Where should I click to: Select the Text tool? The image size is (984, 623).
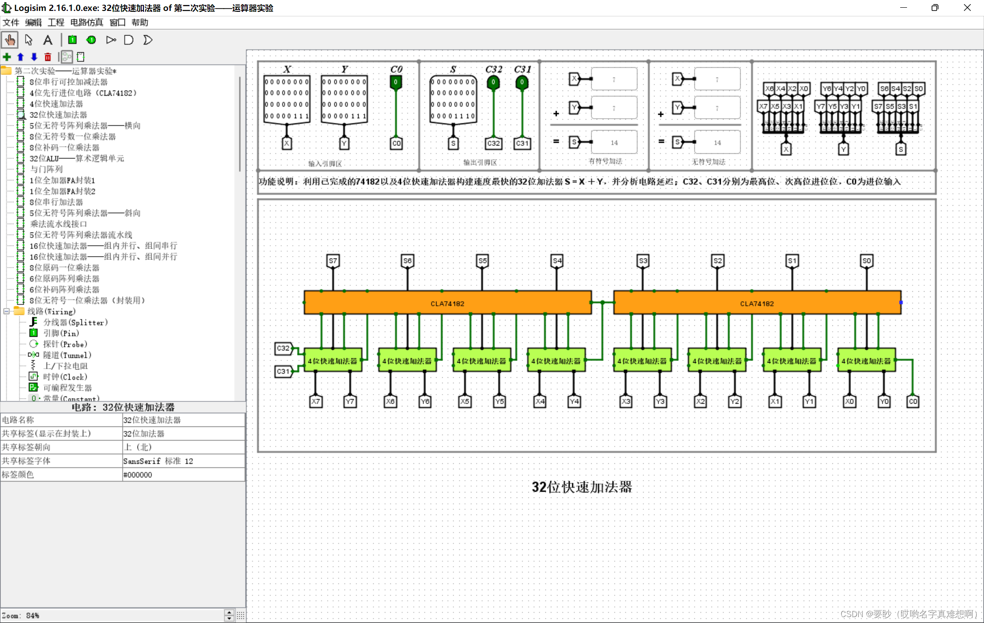[x=47, y=40]
